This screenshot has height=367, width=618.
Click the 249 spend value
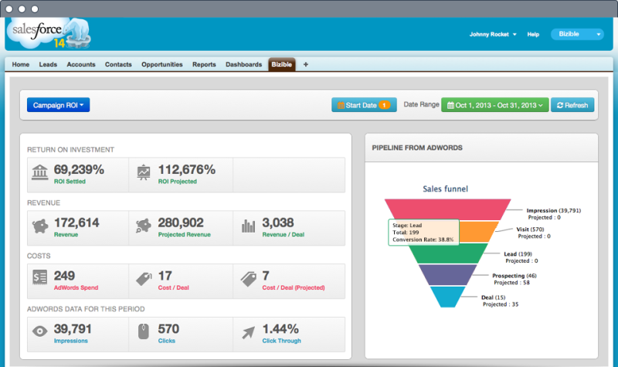point(64,276)
